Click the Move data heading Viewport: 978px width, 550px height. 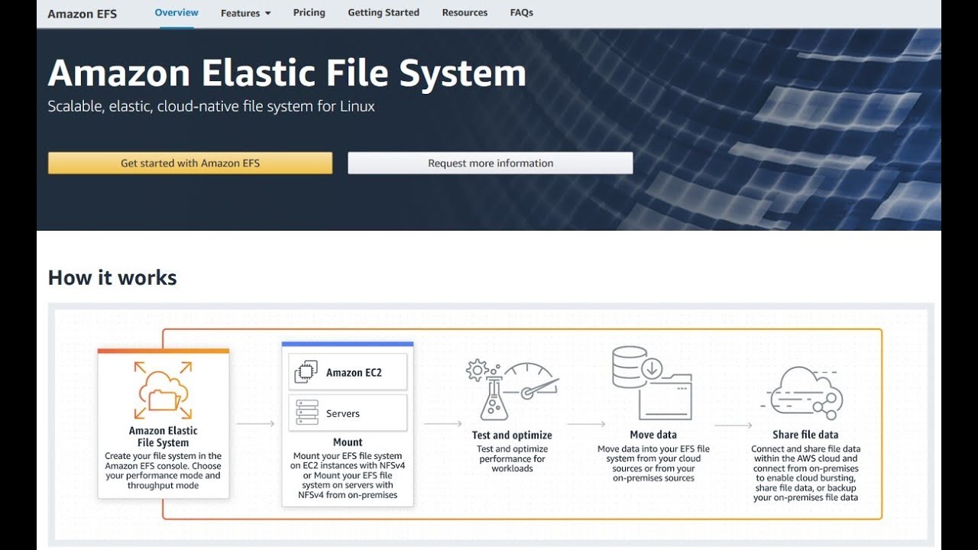click(x=653, y=435)
